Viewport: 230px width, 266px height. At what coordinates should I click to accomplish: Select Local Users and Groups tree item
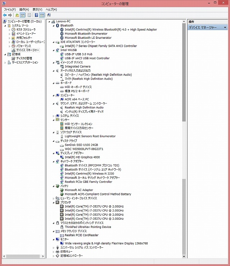click(x=31, y=42)
